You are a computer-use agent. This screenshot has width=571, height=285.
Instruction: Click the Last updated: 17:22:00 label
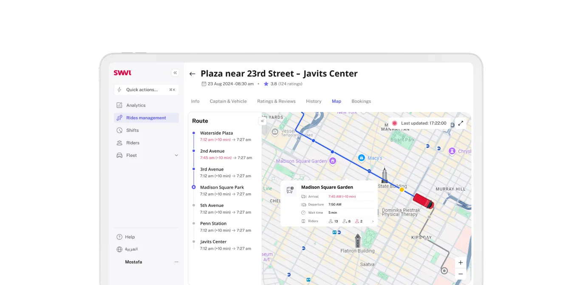pos(424,123)
